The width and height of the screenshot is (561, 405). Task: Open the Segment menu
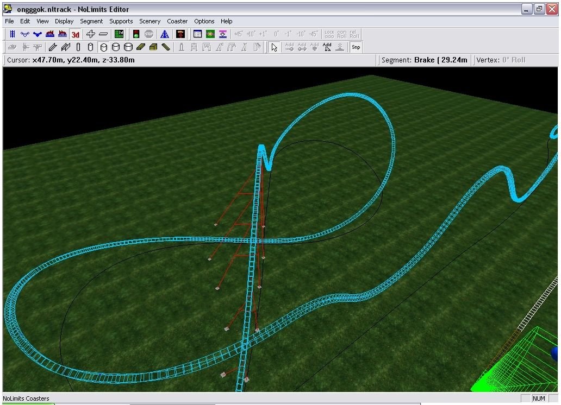pyautogui.click(x=91, y=22)
